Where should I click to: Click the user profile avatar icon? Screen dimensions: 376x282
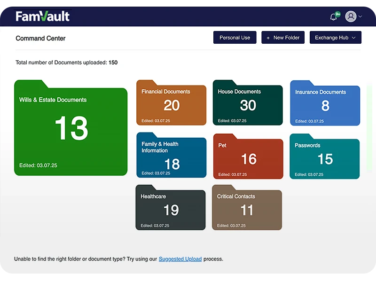351,16
